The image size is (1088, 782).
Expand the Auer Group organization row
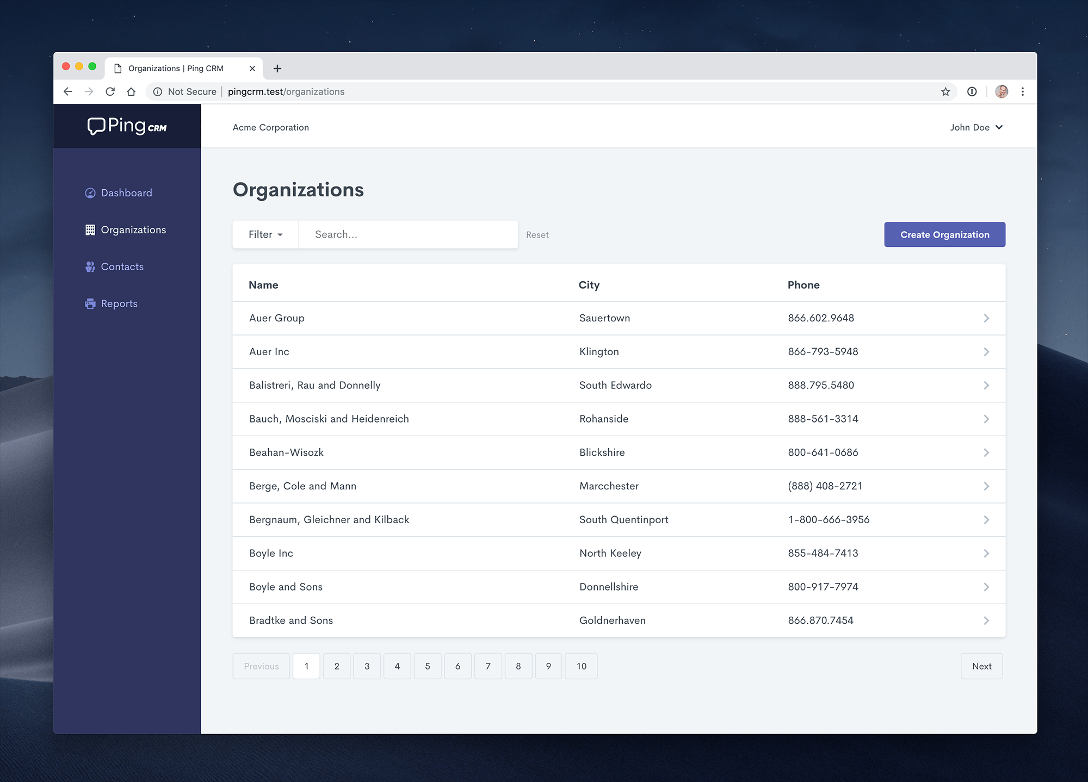(x=986, y=318)
